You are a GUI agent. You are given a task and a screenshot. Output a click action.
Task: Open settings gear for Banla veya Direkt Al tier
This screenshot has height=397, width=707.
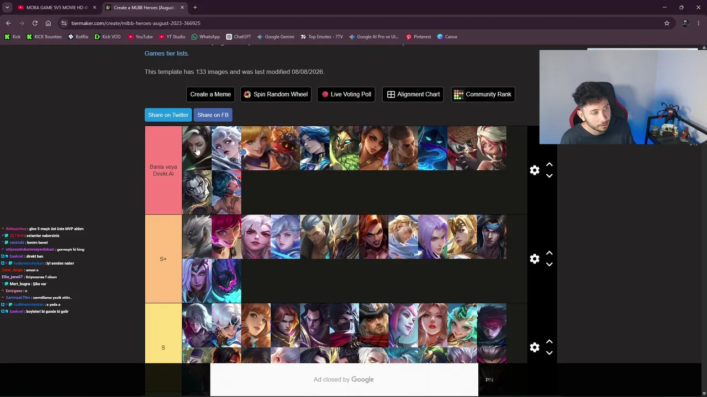coord(534,170)
